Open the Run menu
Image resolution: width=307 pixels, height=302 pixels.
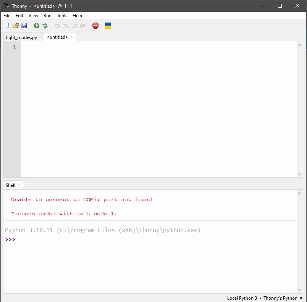click(x=47, y=16)
